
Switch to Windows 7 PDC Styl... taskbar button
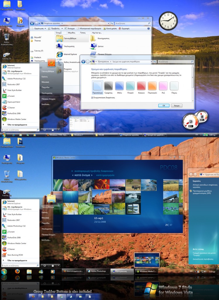click(58, 135)
